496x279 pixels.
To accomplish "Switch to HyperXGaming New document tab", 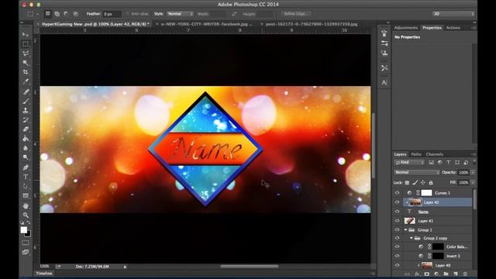I will pyautogui.click(x=95, y=24).
